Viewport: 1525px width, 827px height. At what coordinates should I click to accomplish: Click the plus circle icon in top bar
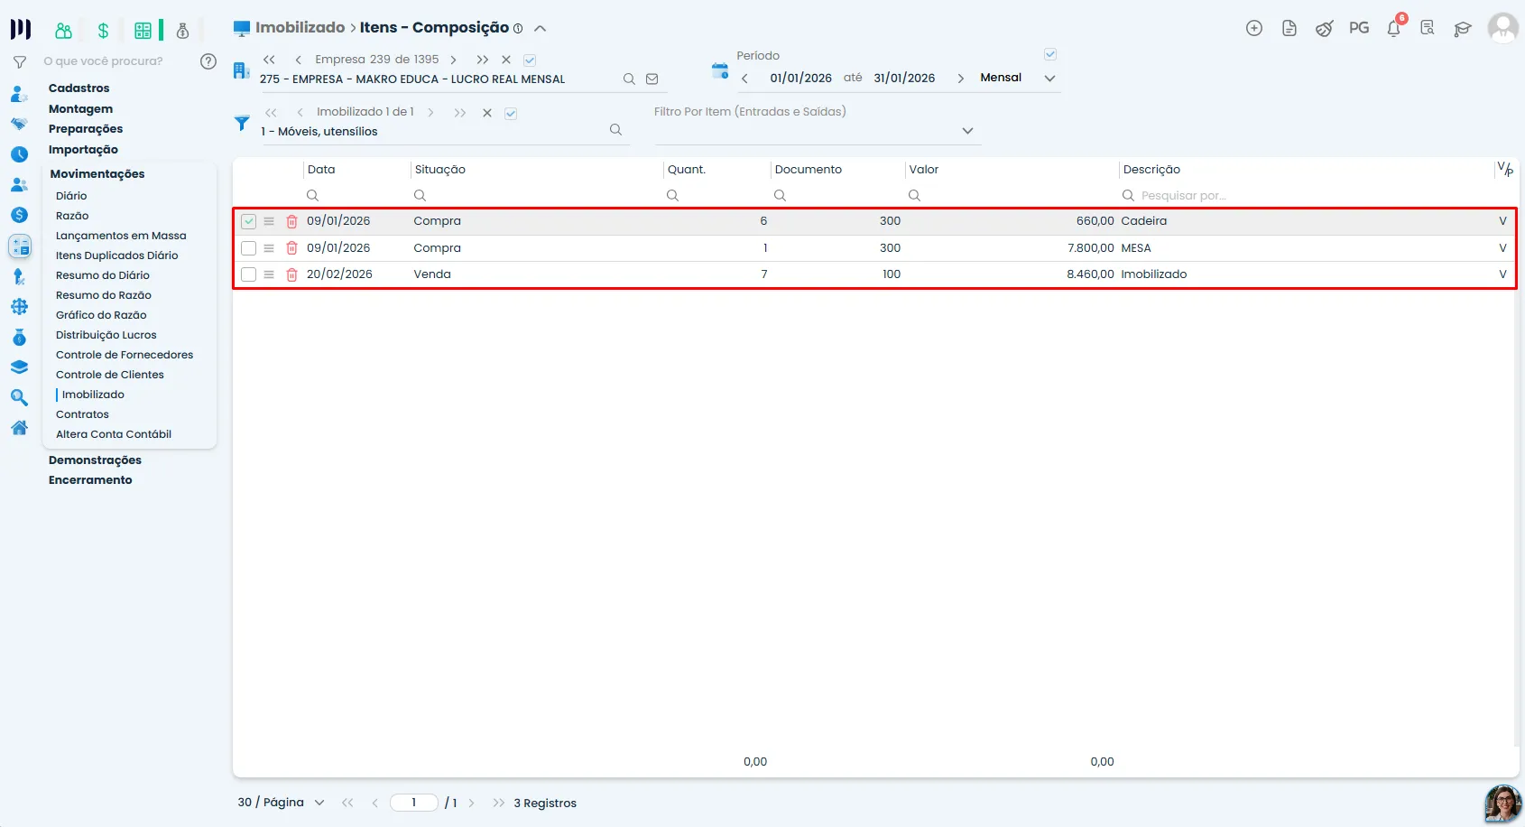pyautogui.click(x=1254, y=28)
